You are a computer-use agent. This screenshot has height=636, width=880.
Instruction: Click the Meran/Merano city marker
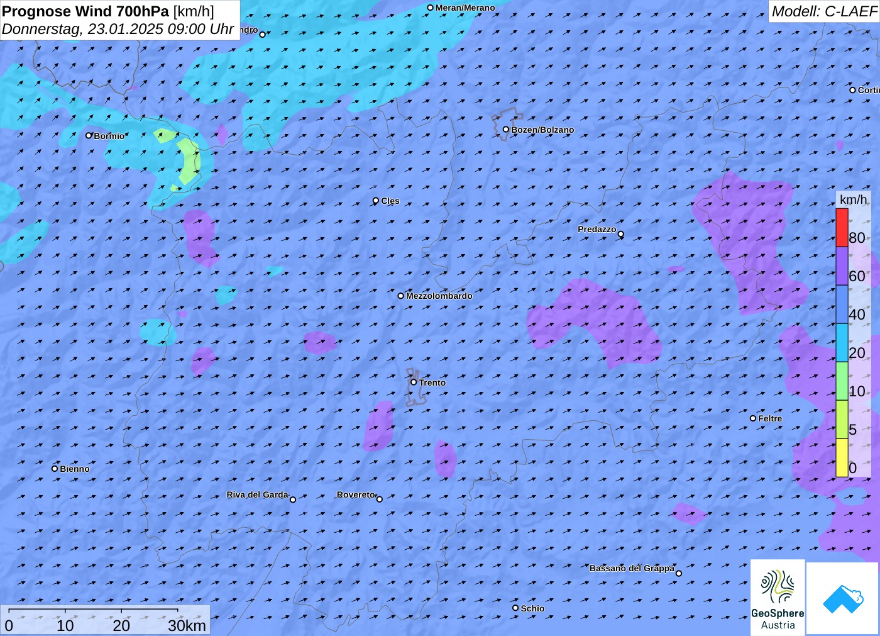(x=431, y=8)
